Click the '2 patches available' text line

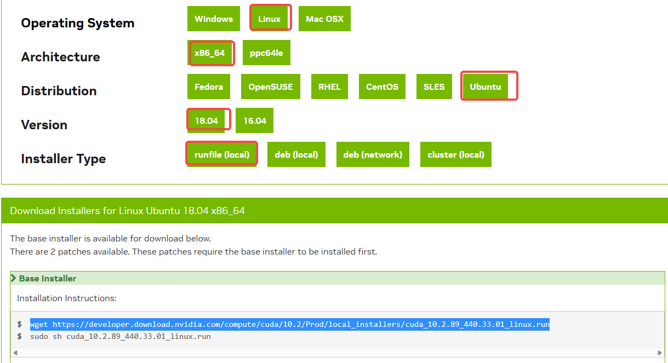pyautogui.click(x=193, y=252)
